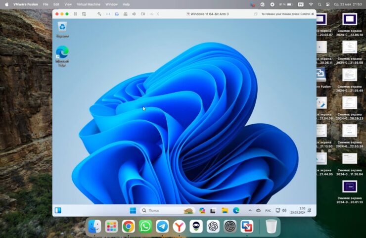This screenshot has width=366, height=238.
Task: Click the Поиск search box in the taskbar
Action: (x=168, y=210)
